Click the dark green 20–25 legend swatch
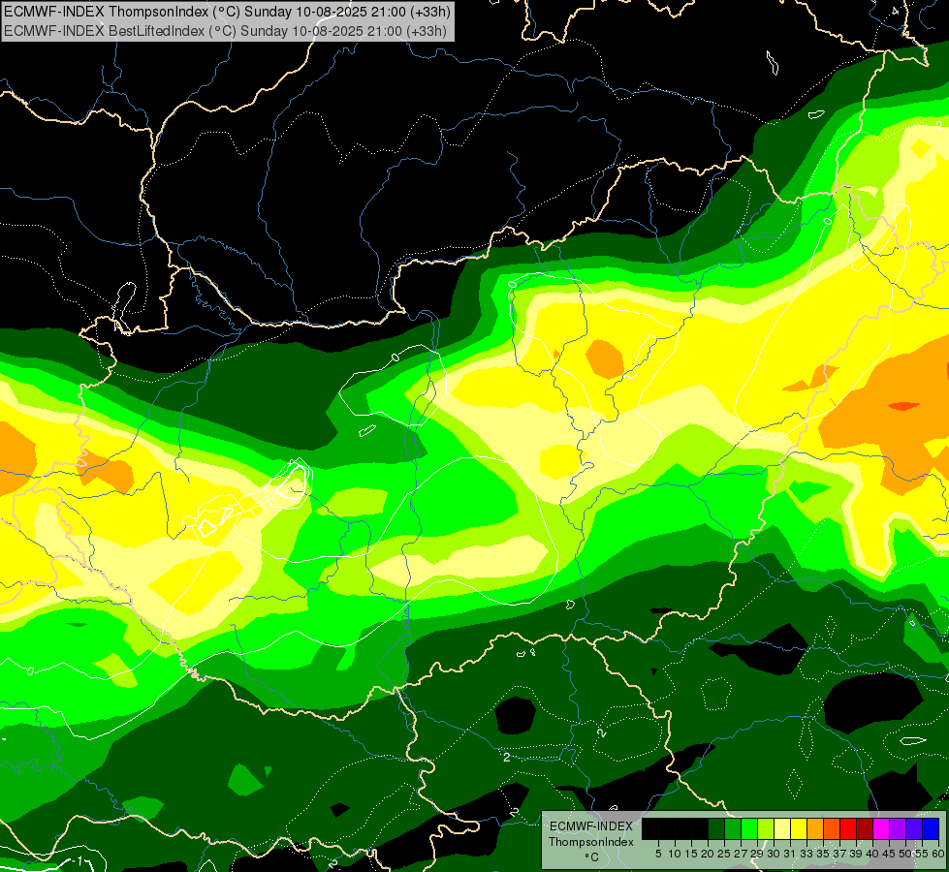The height and width of the screenshot is (872, 949). [x=716, y=828]
